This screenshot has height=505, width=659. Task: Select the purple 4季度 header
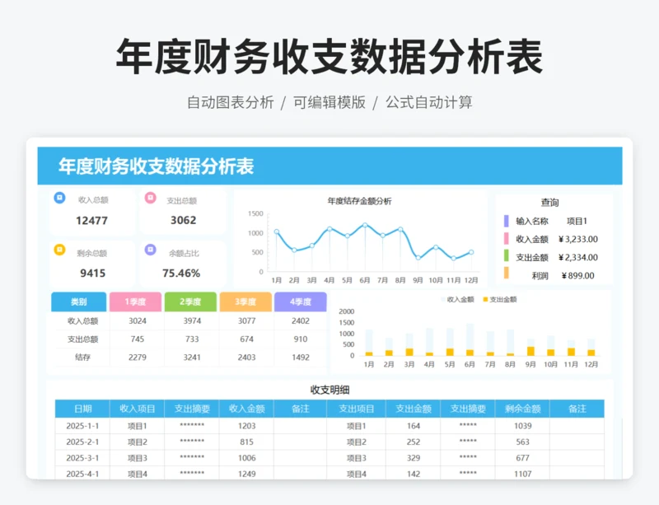tap(301, 302)
